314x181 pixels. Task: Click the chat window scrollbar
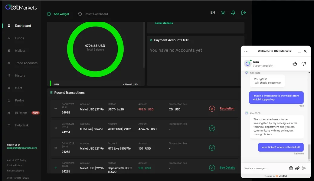pos(309,152)
